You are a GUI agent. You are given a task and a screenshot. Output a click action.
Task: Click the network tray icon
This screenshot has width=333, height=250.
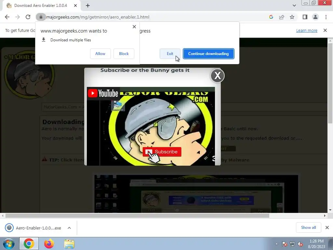point(292,244)
